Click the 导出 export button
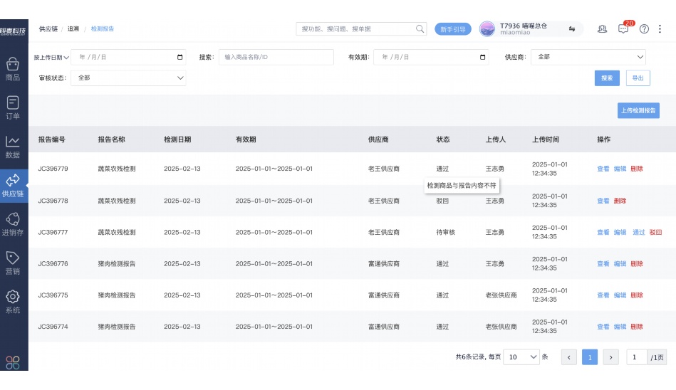 point(638,78)
